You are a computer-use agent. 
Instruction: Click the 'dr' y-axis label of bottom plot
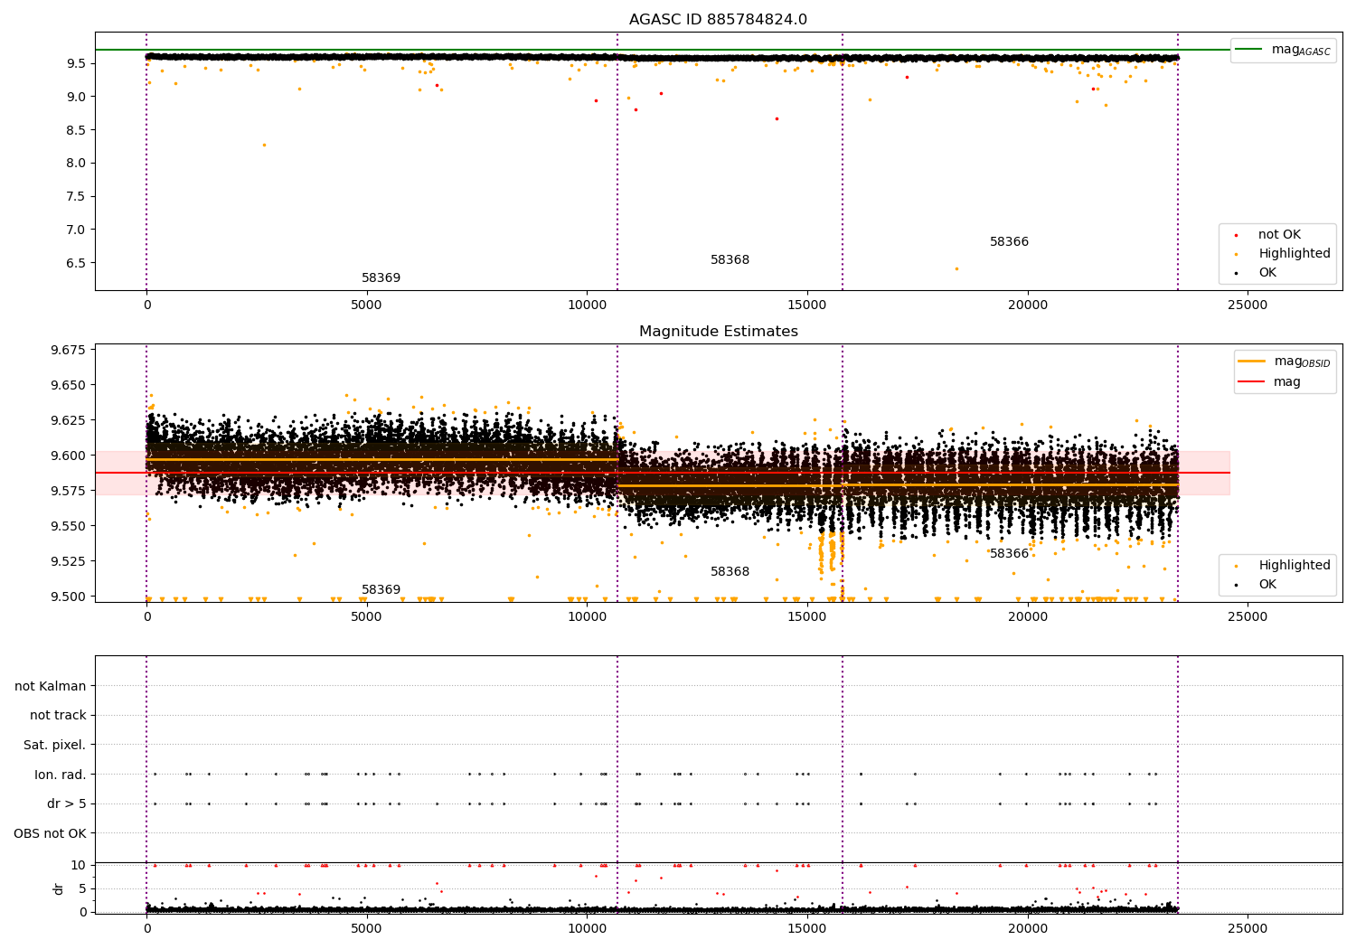click(59, 889)
